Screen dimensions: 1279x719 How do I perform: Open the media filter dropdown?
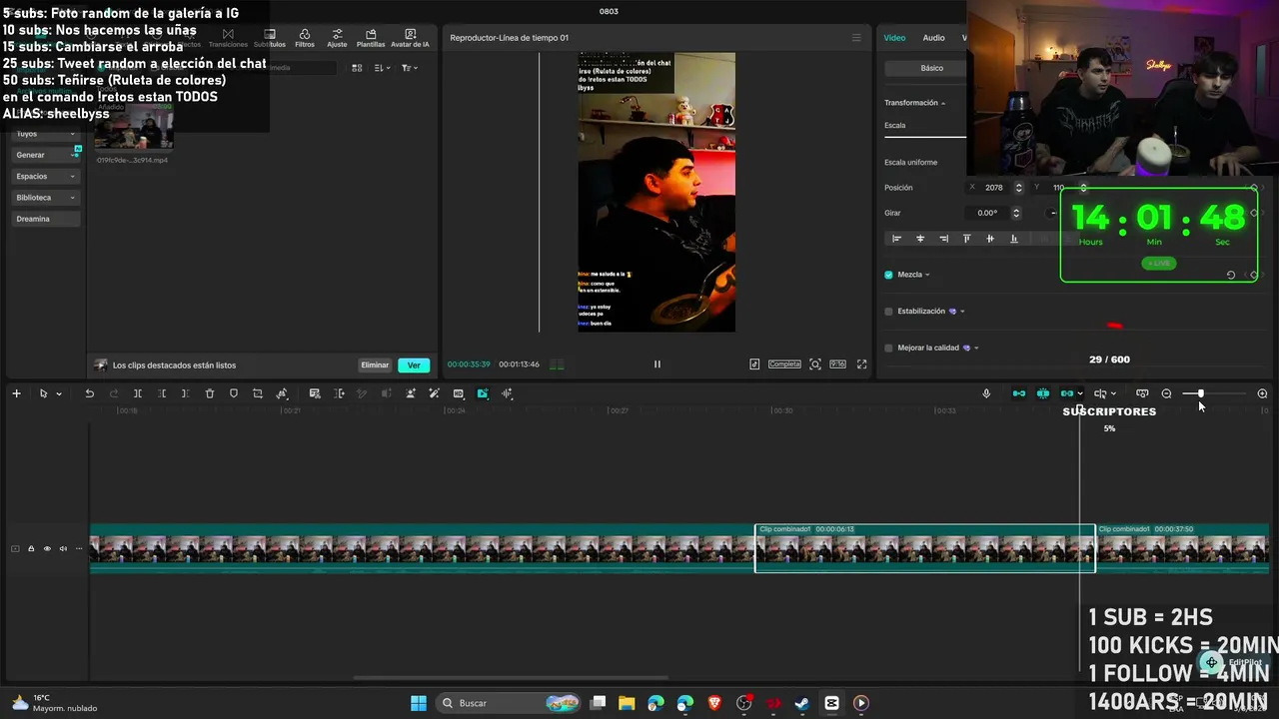(409, 68)
